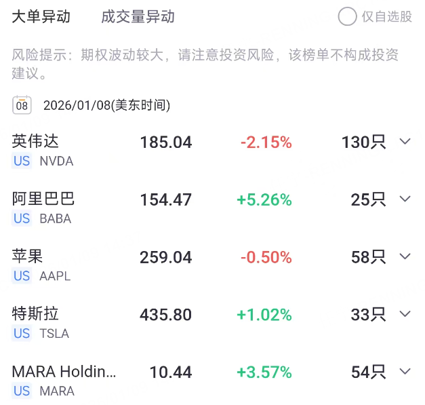Expand the 阿里巴巴 row chevron
425x405 pixels.
[405, 199]
